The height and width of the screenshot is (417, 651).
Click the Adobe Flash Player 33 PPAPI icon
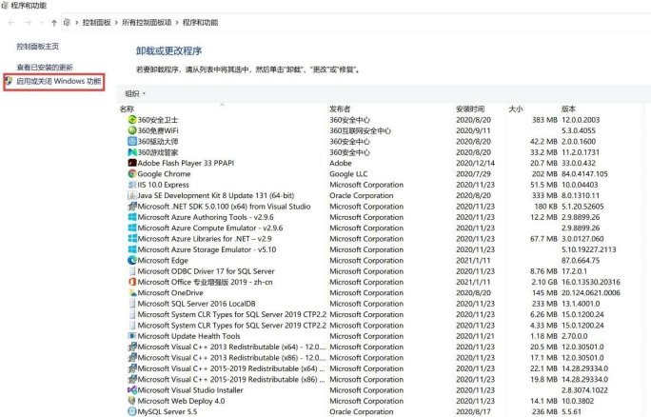132,163
